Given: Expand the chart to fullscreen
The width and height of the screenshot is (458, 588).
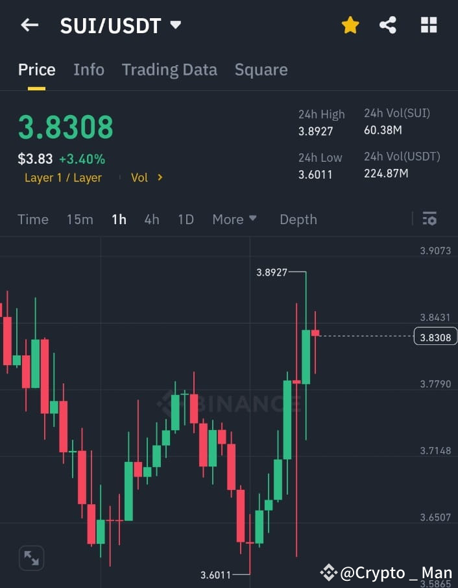Looking at the screenshot, I should pyautogui.click(x=31, y=557).
